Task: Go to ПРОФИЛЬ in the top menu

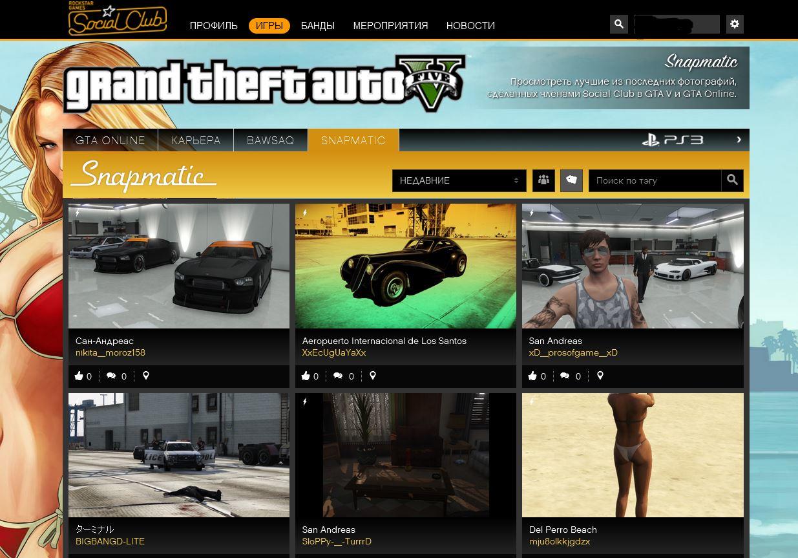Action: 214,26
